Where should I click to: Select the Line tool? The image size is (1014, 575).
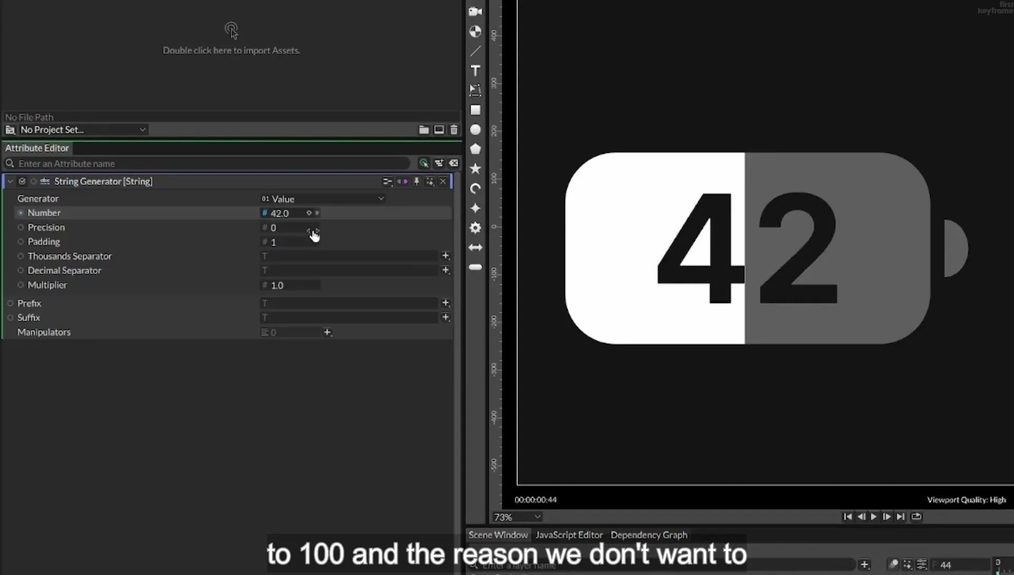coord(475,51)
